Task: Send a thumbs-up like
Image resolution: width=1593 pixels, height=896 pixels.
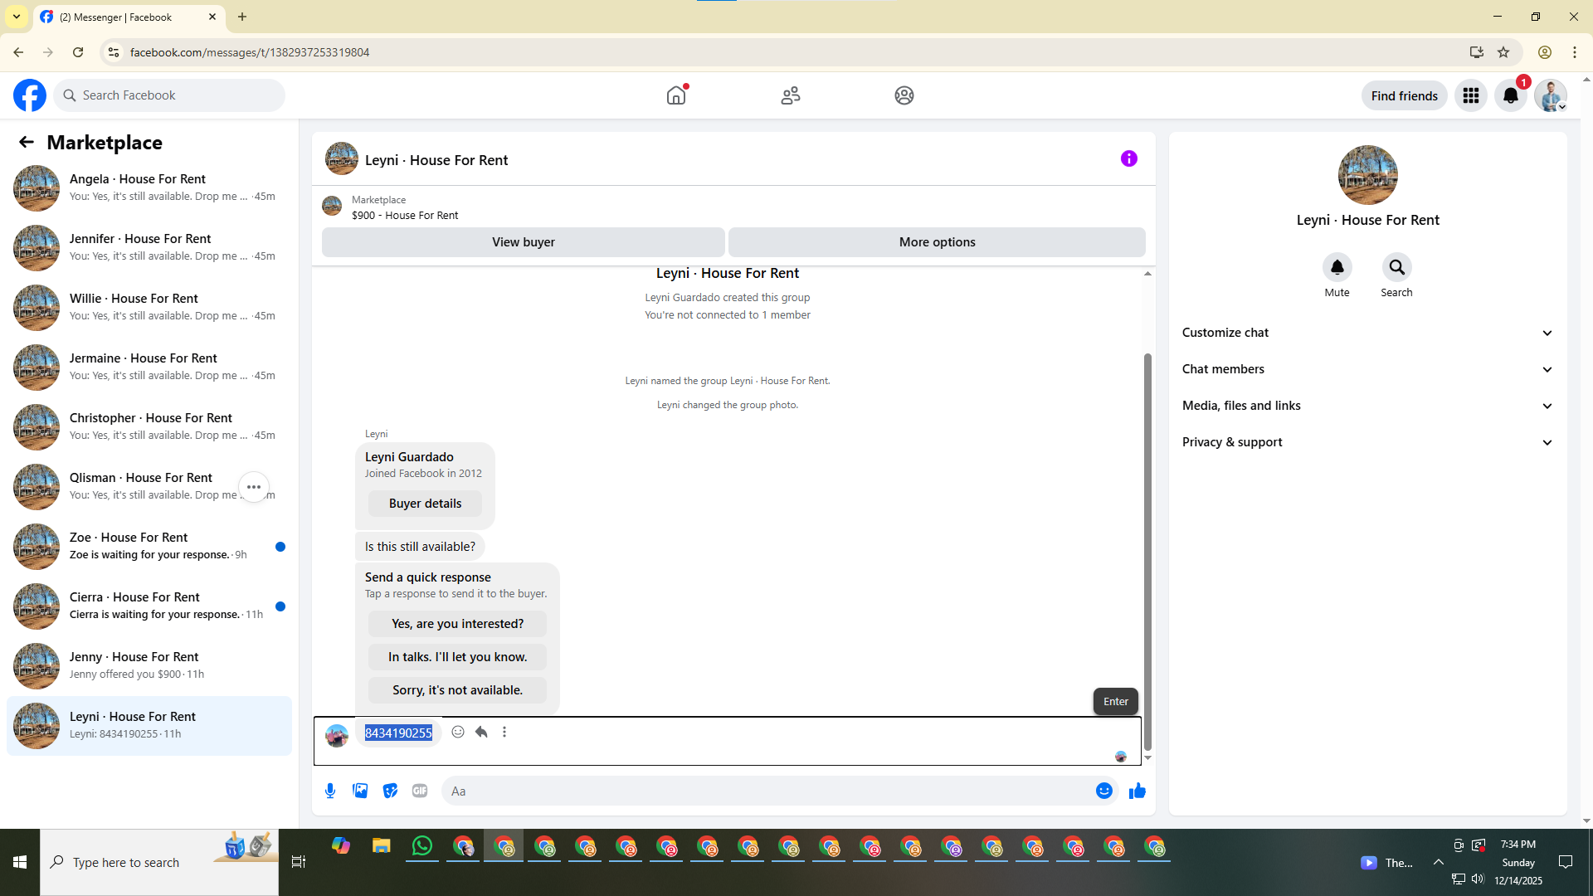Action: coord(1137,791)
